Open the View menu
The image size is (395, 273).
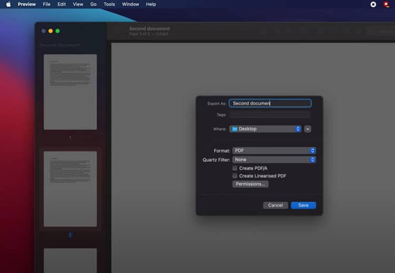pyautogui.click(x=78, y=4)
